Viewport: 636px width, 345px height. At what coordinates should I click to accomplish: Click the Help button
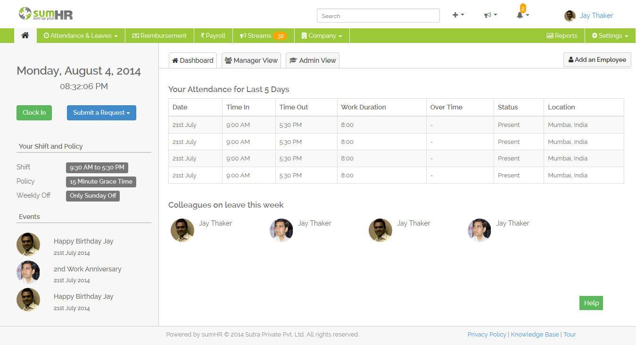[591, 303]
